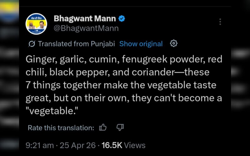The height and width of the screenshot is (156, 250).
Task: Open the @BhagwantMann handle link
Action: pyautogui.click(x=86, y=28)
